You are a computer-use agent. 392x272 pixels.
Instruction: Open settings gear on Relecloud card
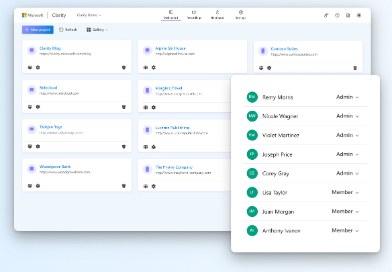(x=38, y=107)
